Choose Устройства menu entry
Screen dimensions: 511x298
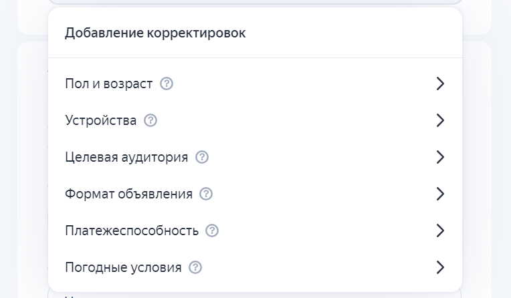click(101, 120)
